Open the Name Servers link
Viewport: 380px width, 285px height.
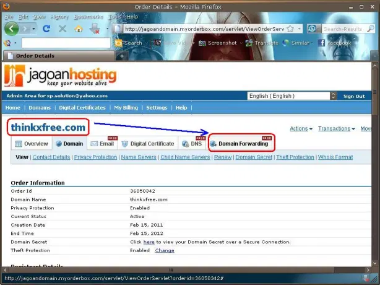[x=139, y=157]
